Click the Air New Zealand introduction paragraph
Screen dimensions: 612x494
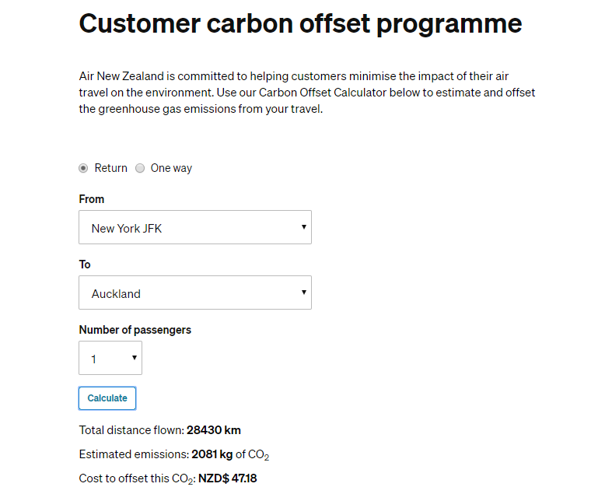(x=307, y=93)
